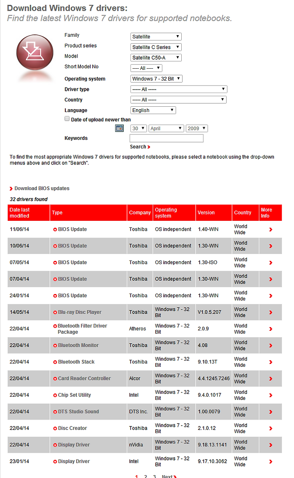Go to results page 3
The width and height of the screenshot is (294, 478).
tap(154, 476)
